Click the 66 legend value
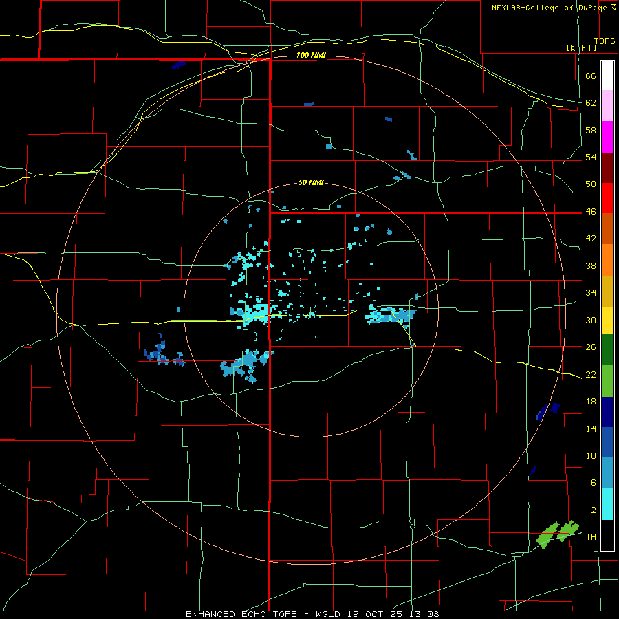619x619 pixels. pos(591,76)
